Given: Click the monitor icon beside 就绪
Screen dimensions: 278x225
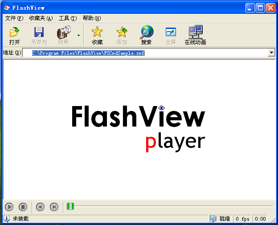Looking at the screenshot, I should tap(213, 219).
